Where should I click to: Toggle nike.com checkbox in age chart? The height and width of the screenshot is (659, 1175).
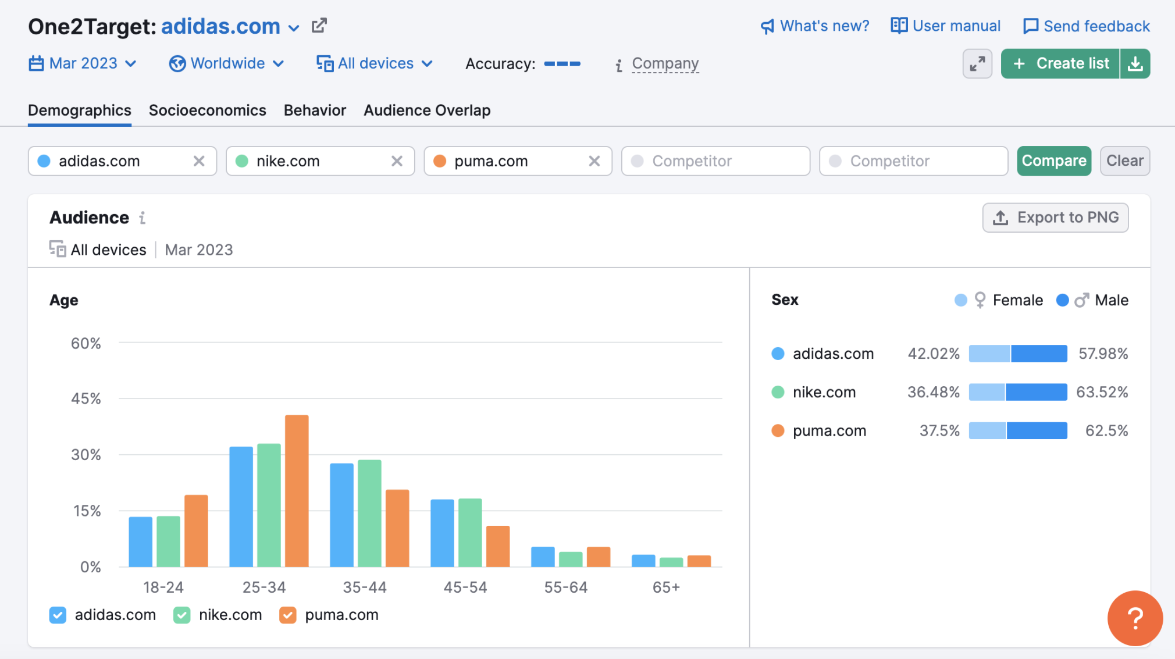181,615
